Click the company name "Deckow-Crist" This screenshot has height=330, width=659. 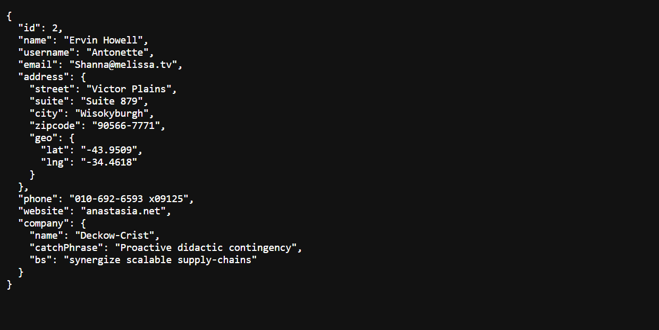coord(114,236)
